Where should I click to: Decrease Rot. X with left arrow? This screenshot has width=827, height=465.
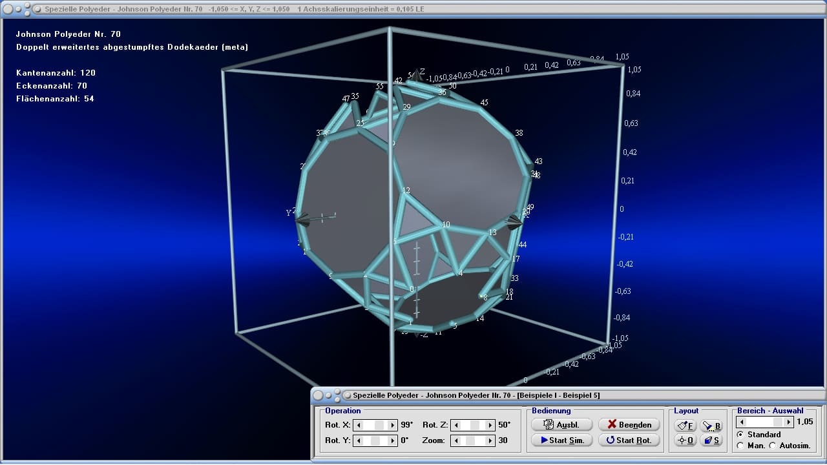(358, 425)
